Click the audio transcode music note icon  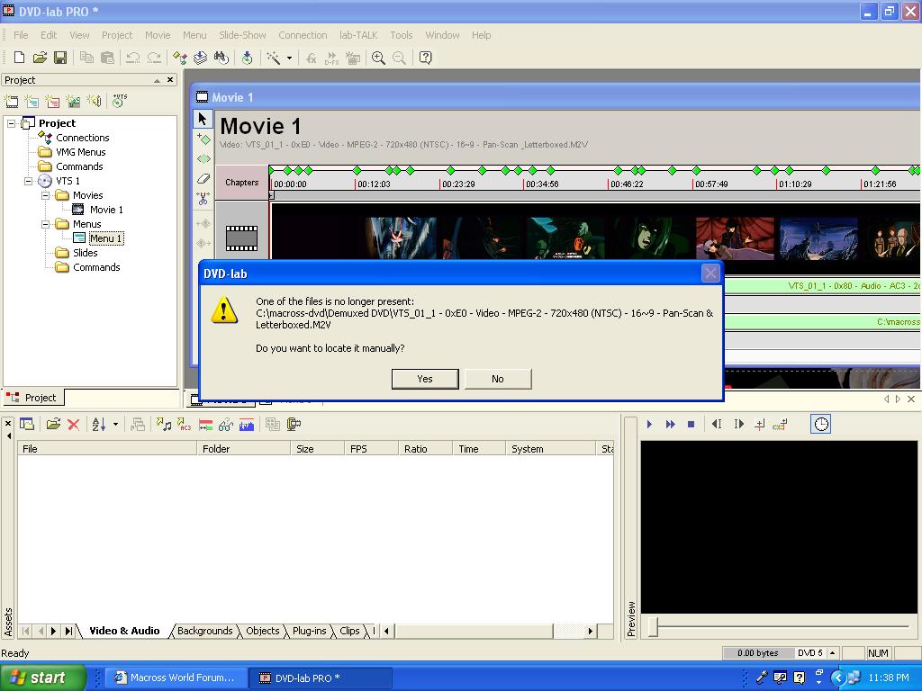tap(164, 425)
